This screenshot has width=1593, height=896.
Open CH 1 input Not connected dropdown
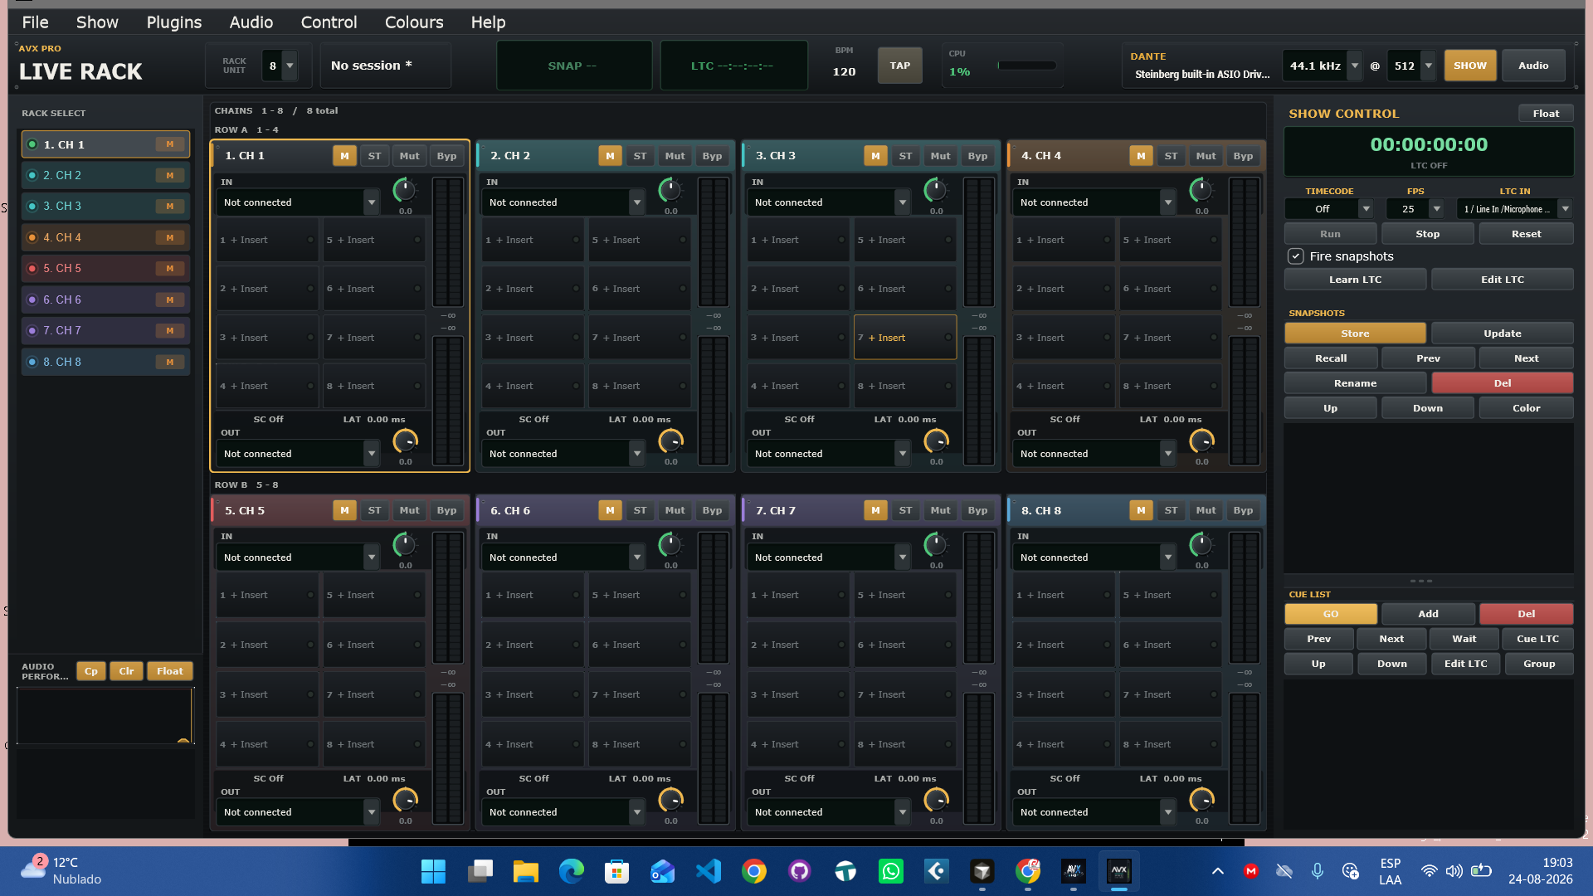point(298,202)
